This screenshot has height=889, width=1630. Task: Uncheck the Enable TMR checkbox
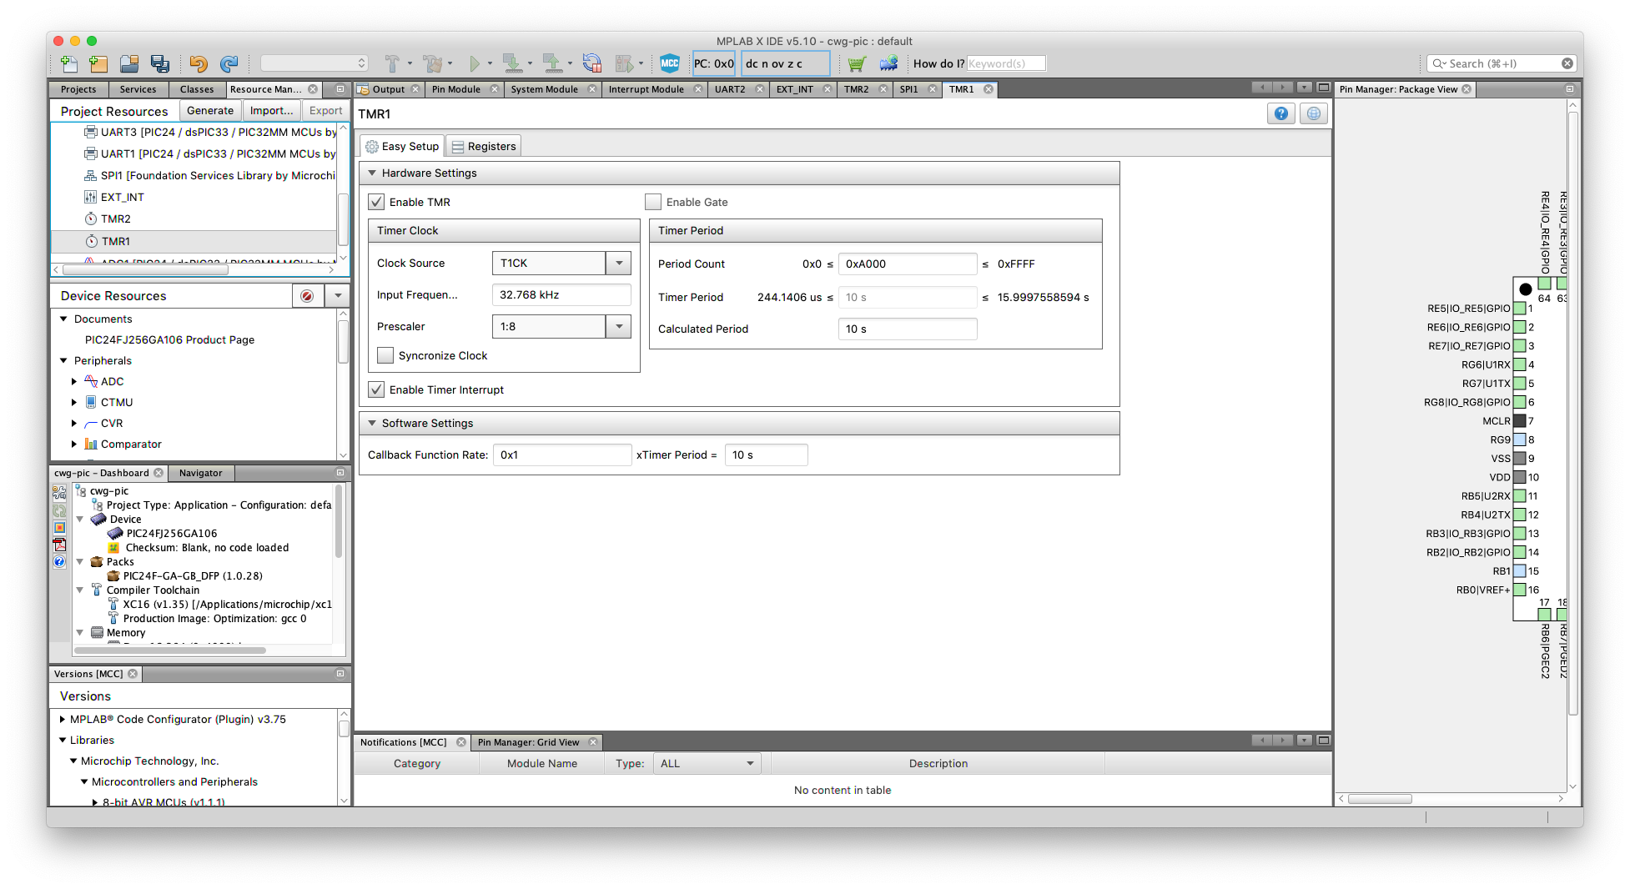point(376,202)
